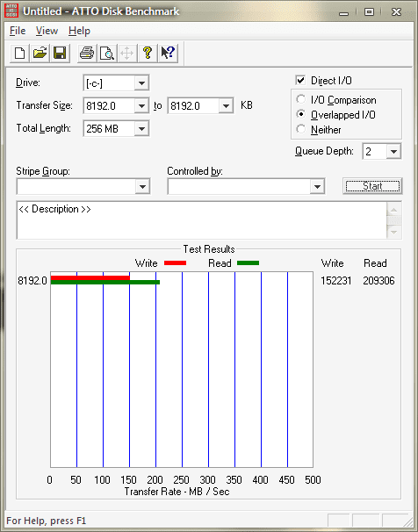Expand the Queue Depth dropdown

click(393, 151)
